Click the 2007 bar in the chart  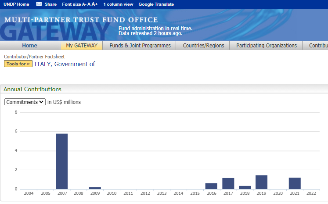(62, 161)
